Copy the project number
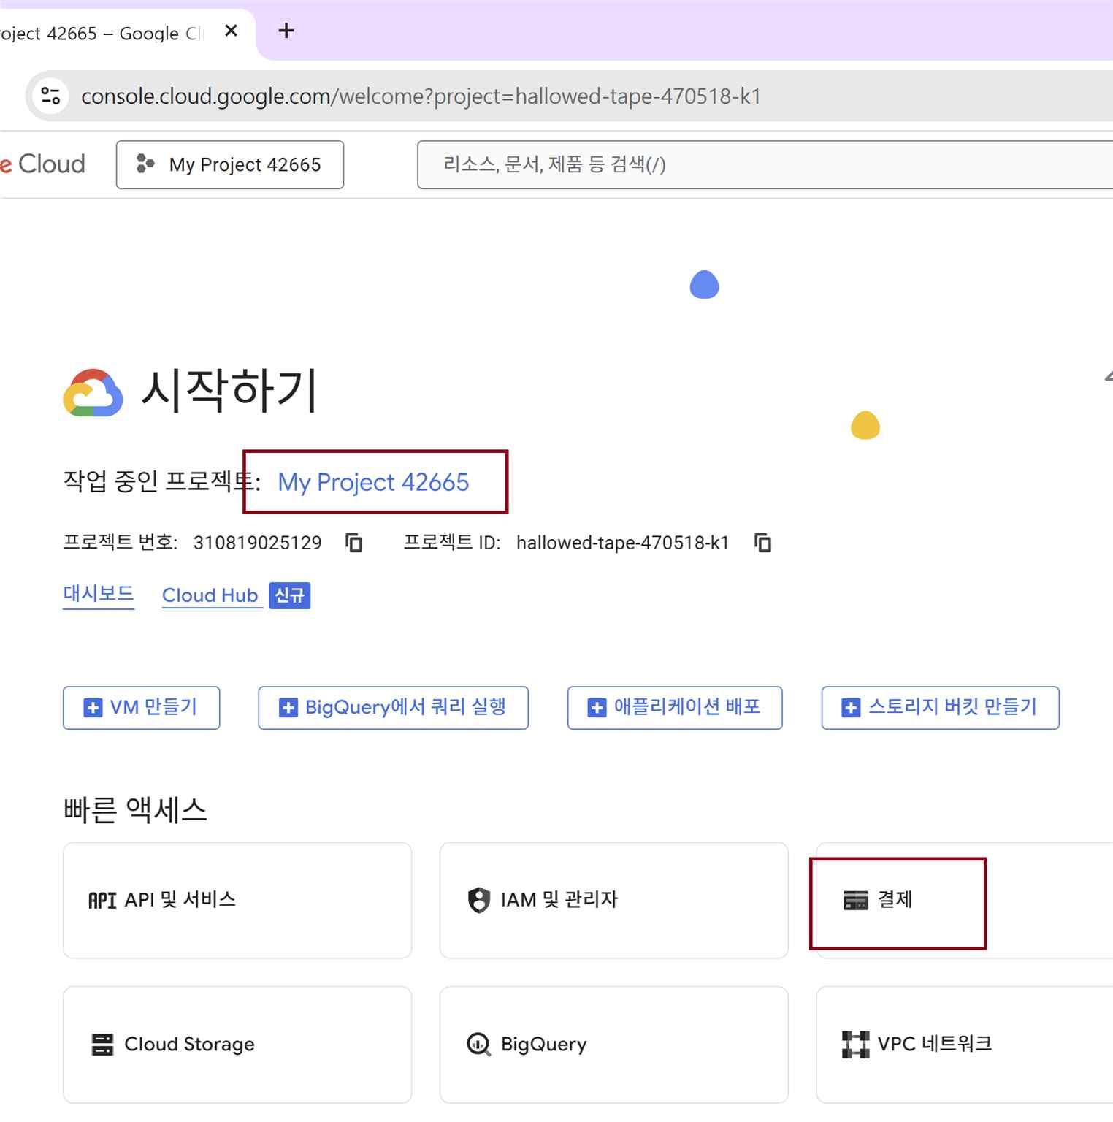Viewport: 1113px width, 1122px height. pos(354,543)
